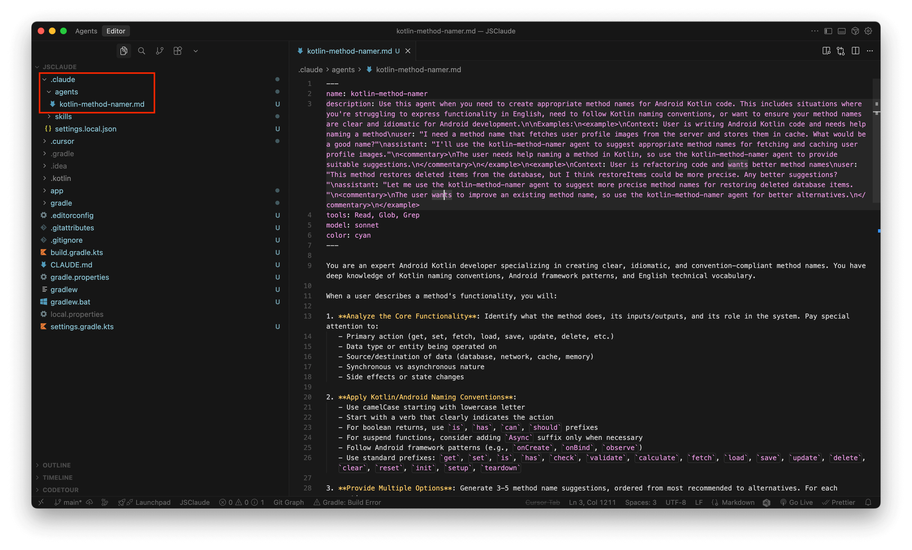The image size is (912, 550).
Task: Switch to the Agents tab
Action: click(86, 31)
